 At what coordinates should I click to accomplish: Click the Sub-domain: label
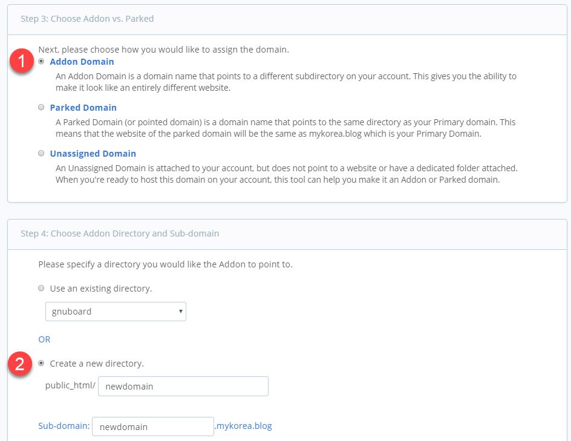pyautogui.click(x=64, y=426)
